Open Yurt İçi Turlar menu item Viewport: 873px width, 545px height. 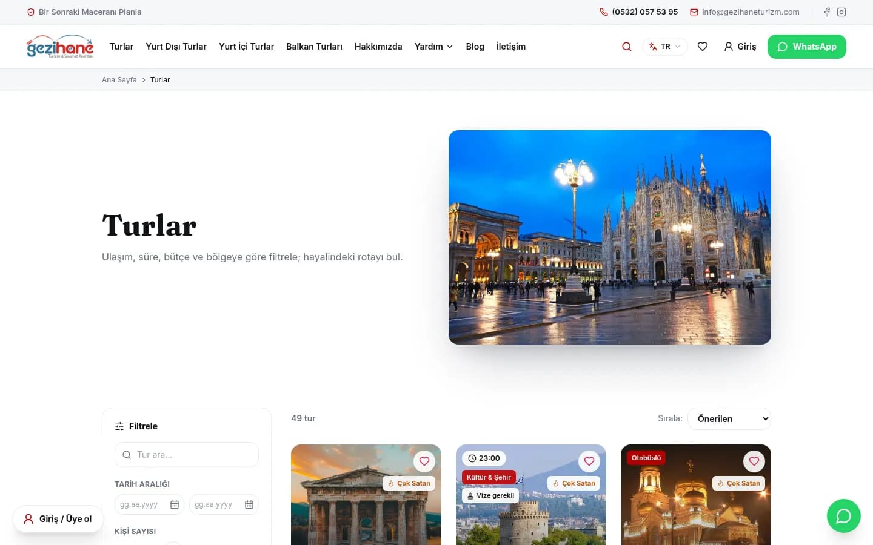click(246, 47)
